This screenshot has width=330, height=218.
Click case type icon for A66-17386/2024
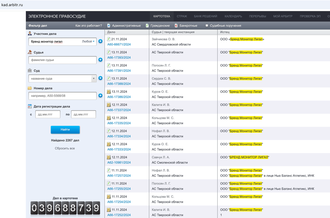[x=109, y=92]
